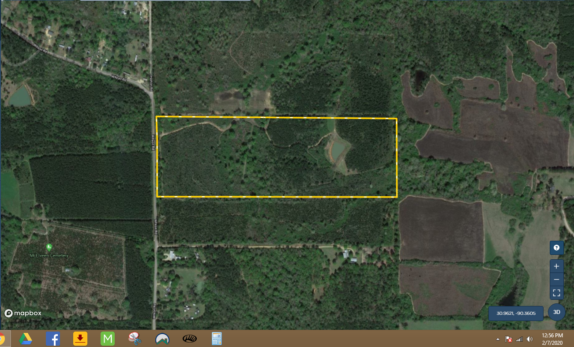Zoom out with the minus button

[x=556, y=280]
